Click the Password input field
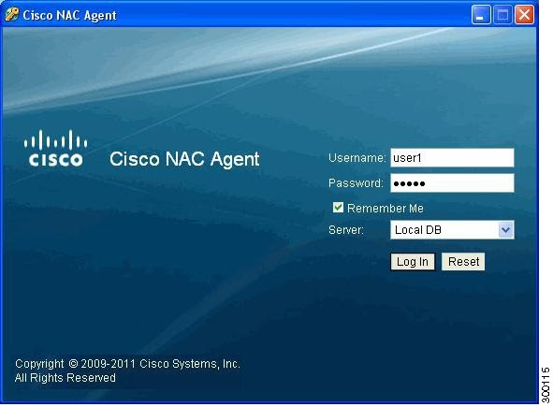The width and height of the screenshot is (553, 407). [452, 183]
